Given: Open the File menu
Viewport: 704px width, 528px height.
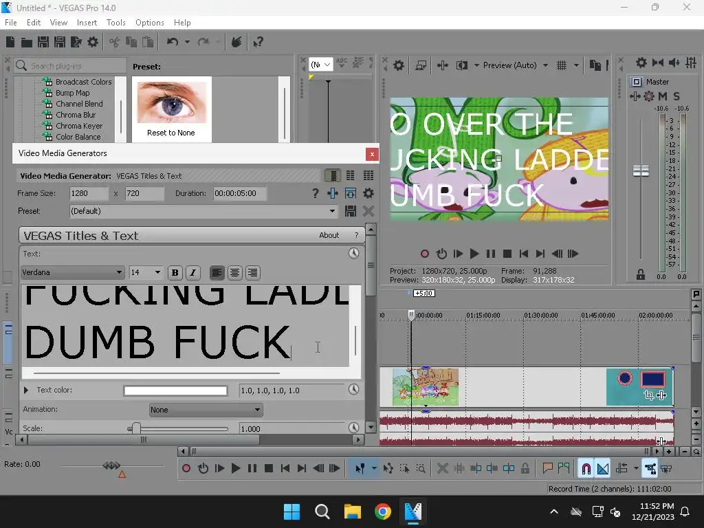Looking at the screenshot, I should coord(11,23).
